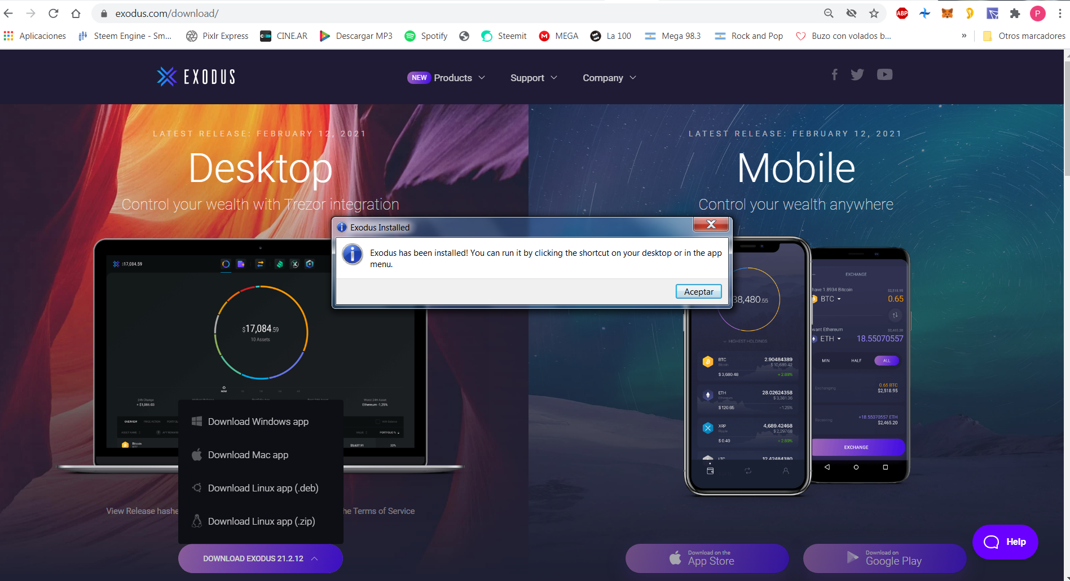Open the eye-slash tracking icon in address bar
The image size is (1070, 581).
(x=851, y=14)
